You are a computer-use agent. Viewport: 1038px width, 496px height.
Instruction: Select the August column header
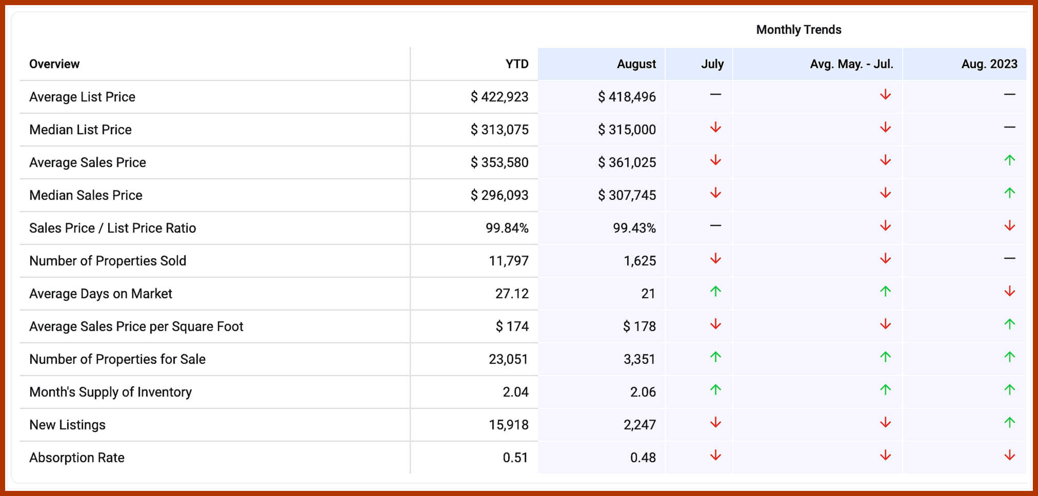[636, 64]
